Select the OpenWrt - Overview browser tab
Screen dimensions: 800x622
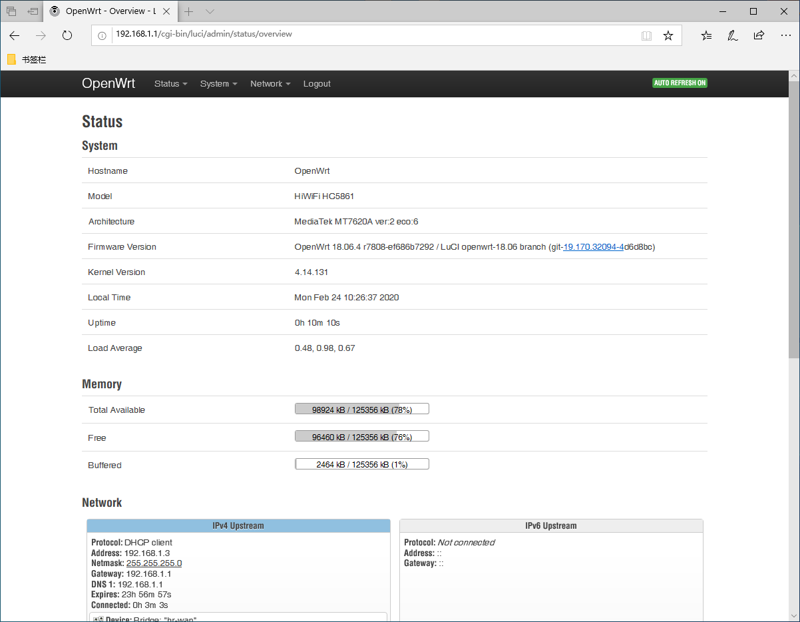110,11
